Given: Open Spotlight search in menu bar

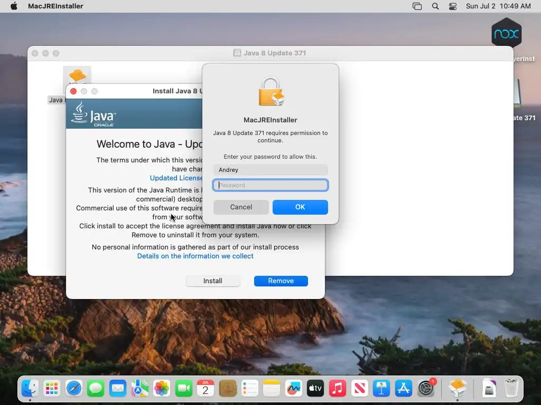Looking at the screenshot, I should [435, 6].
